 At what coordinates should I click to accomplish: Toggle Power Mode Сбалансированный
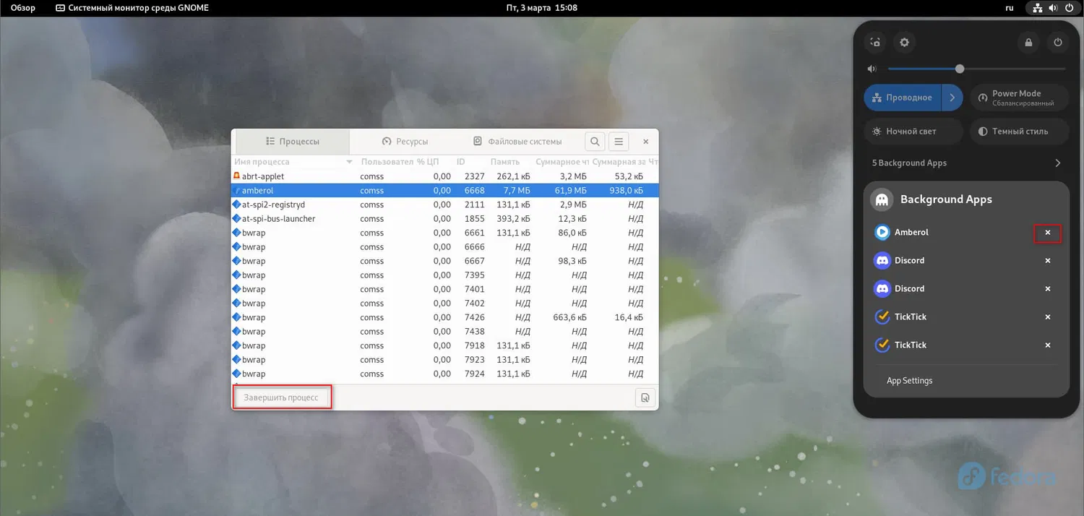click(1019, 98)
